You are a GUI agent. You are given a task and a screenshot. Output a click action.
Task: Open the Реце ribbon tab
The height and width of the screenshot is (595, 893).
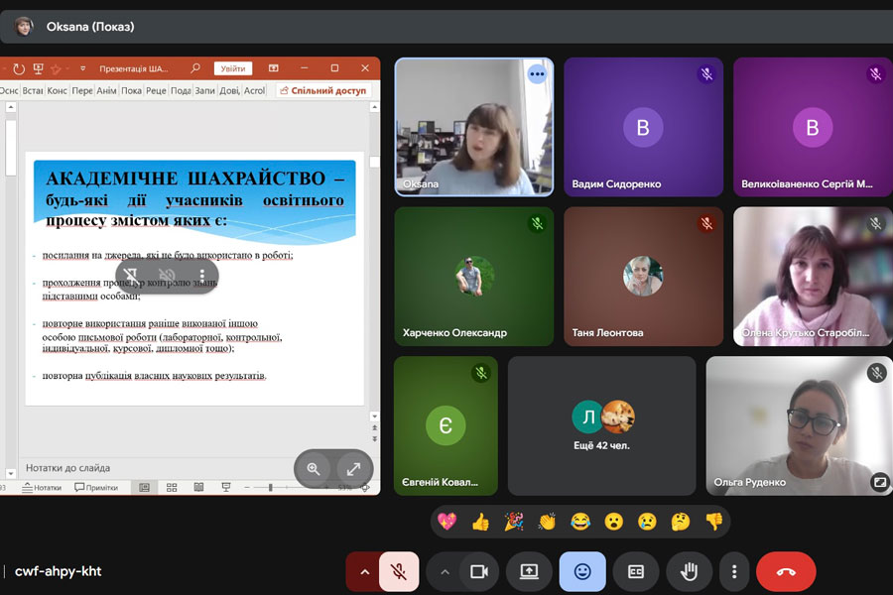156,90
